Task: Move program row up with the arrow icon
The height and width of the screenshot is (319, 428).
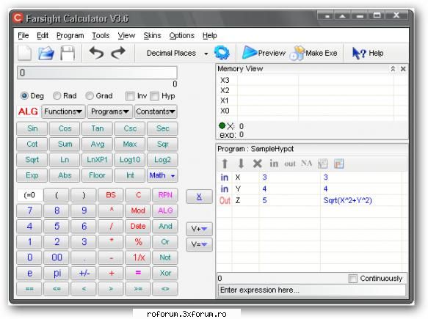Action: point(225,164)
